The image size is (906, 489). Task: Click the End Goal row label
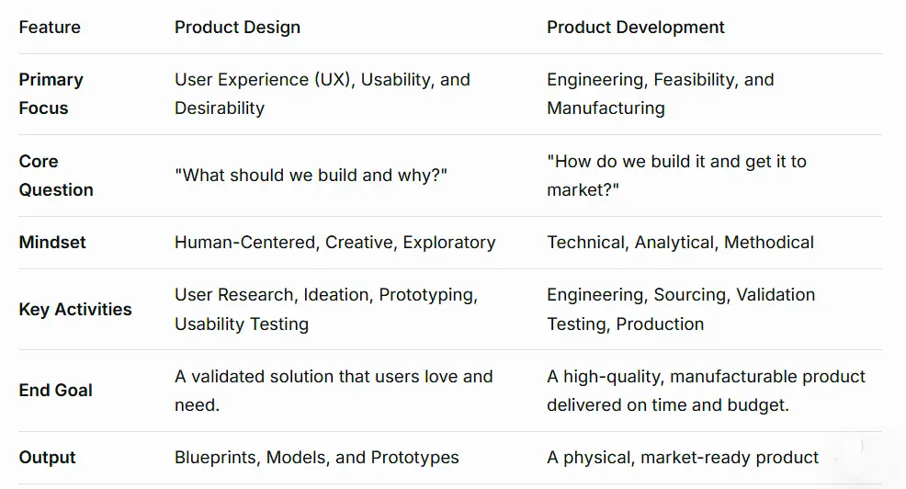pyautogui.click(x=55, y=391)
